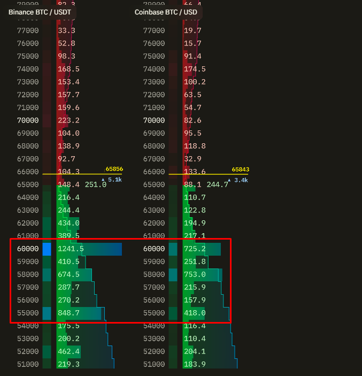Click Coinbase volume 753.0 at 58000
This screenshot has width=362, height=376.
click(x=195, y=274)
